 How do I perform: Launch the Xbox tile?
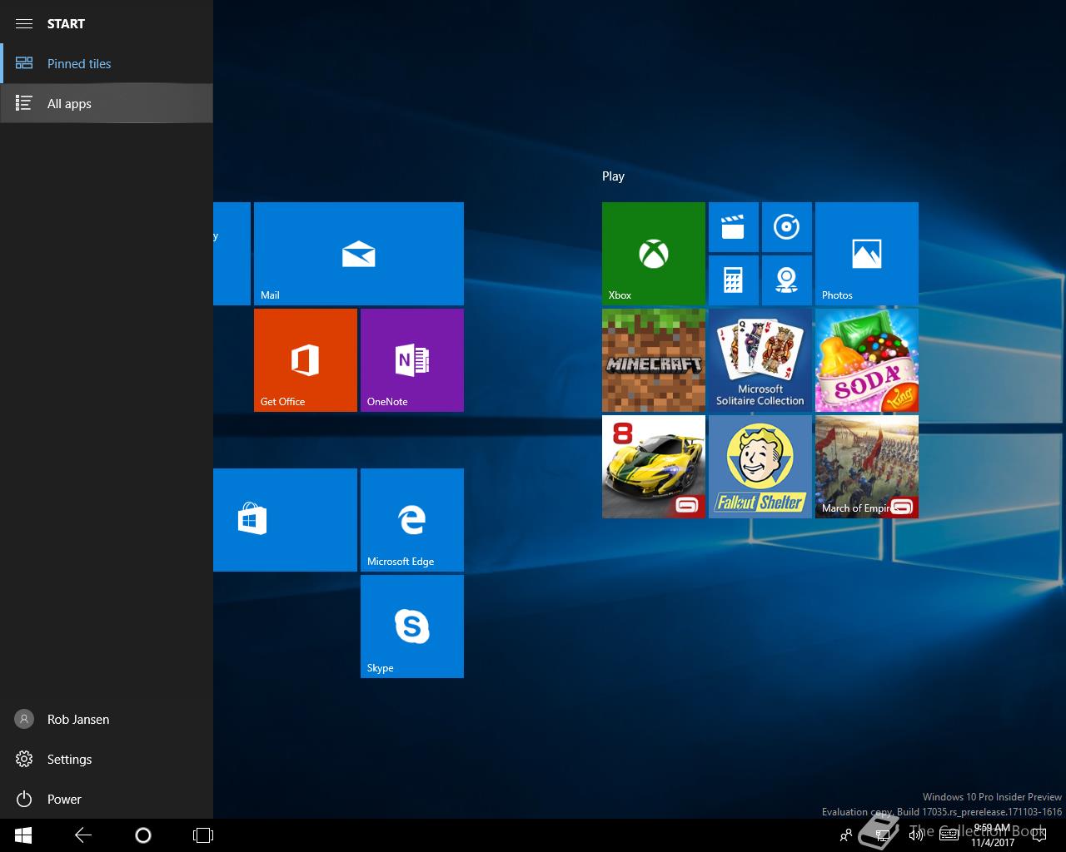654,254
